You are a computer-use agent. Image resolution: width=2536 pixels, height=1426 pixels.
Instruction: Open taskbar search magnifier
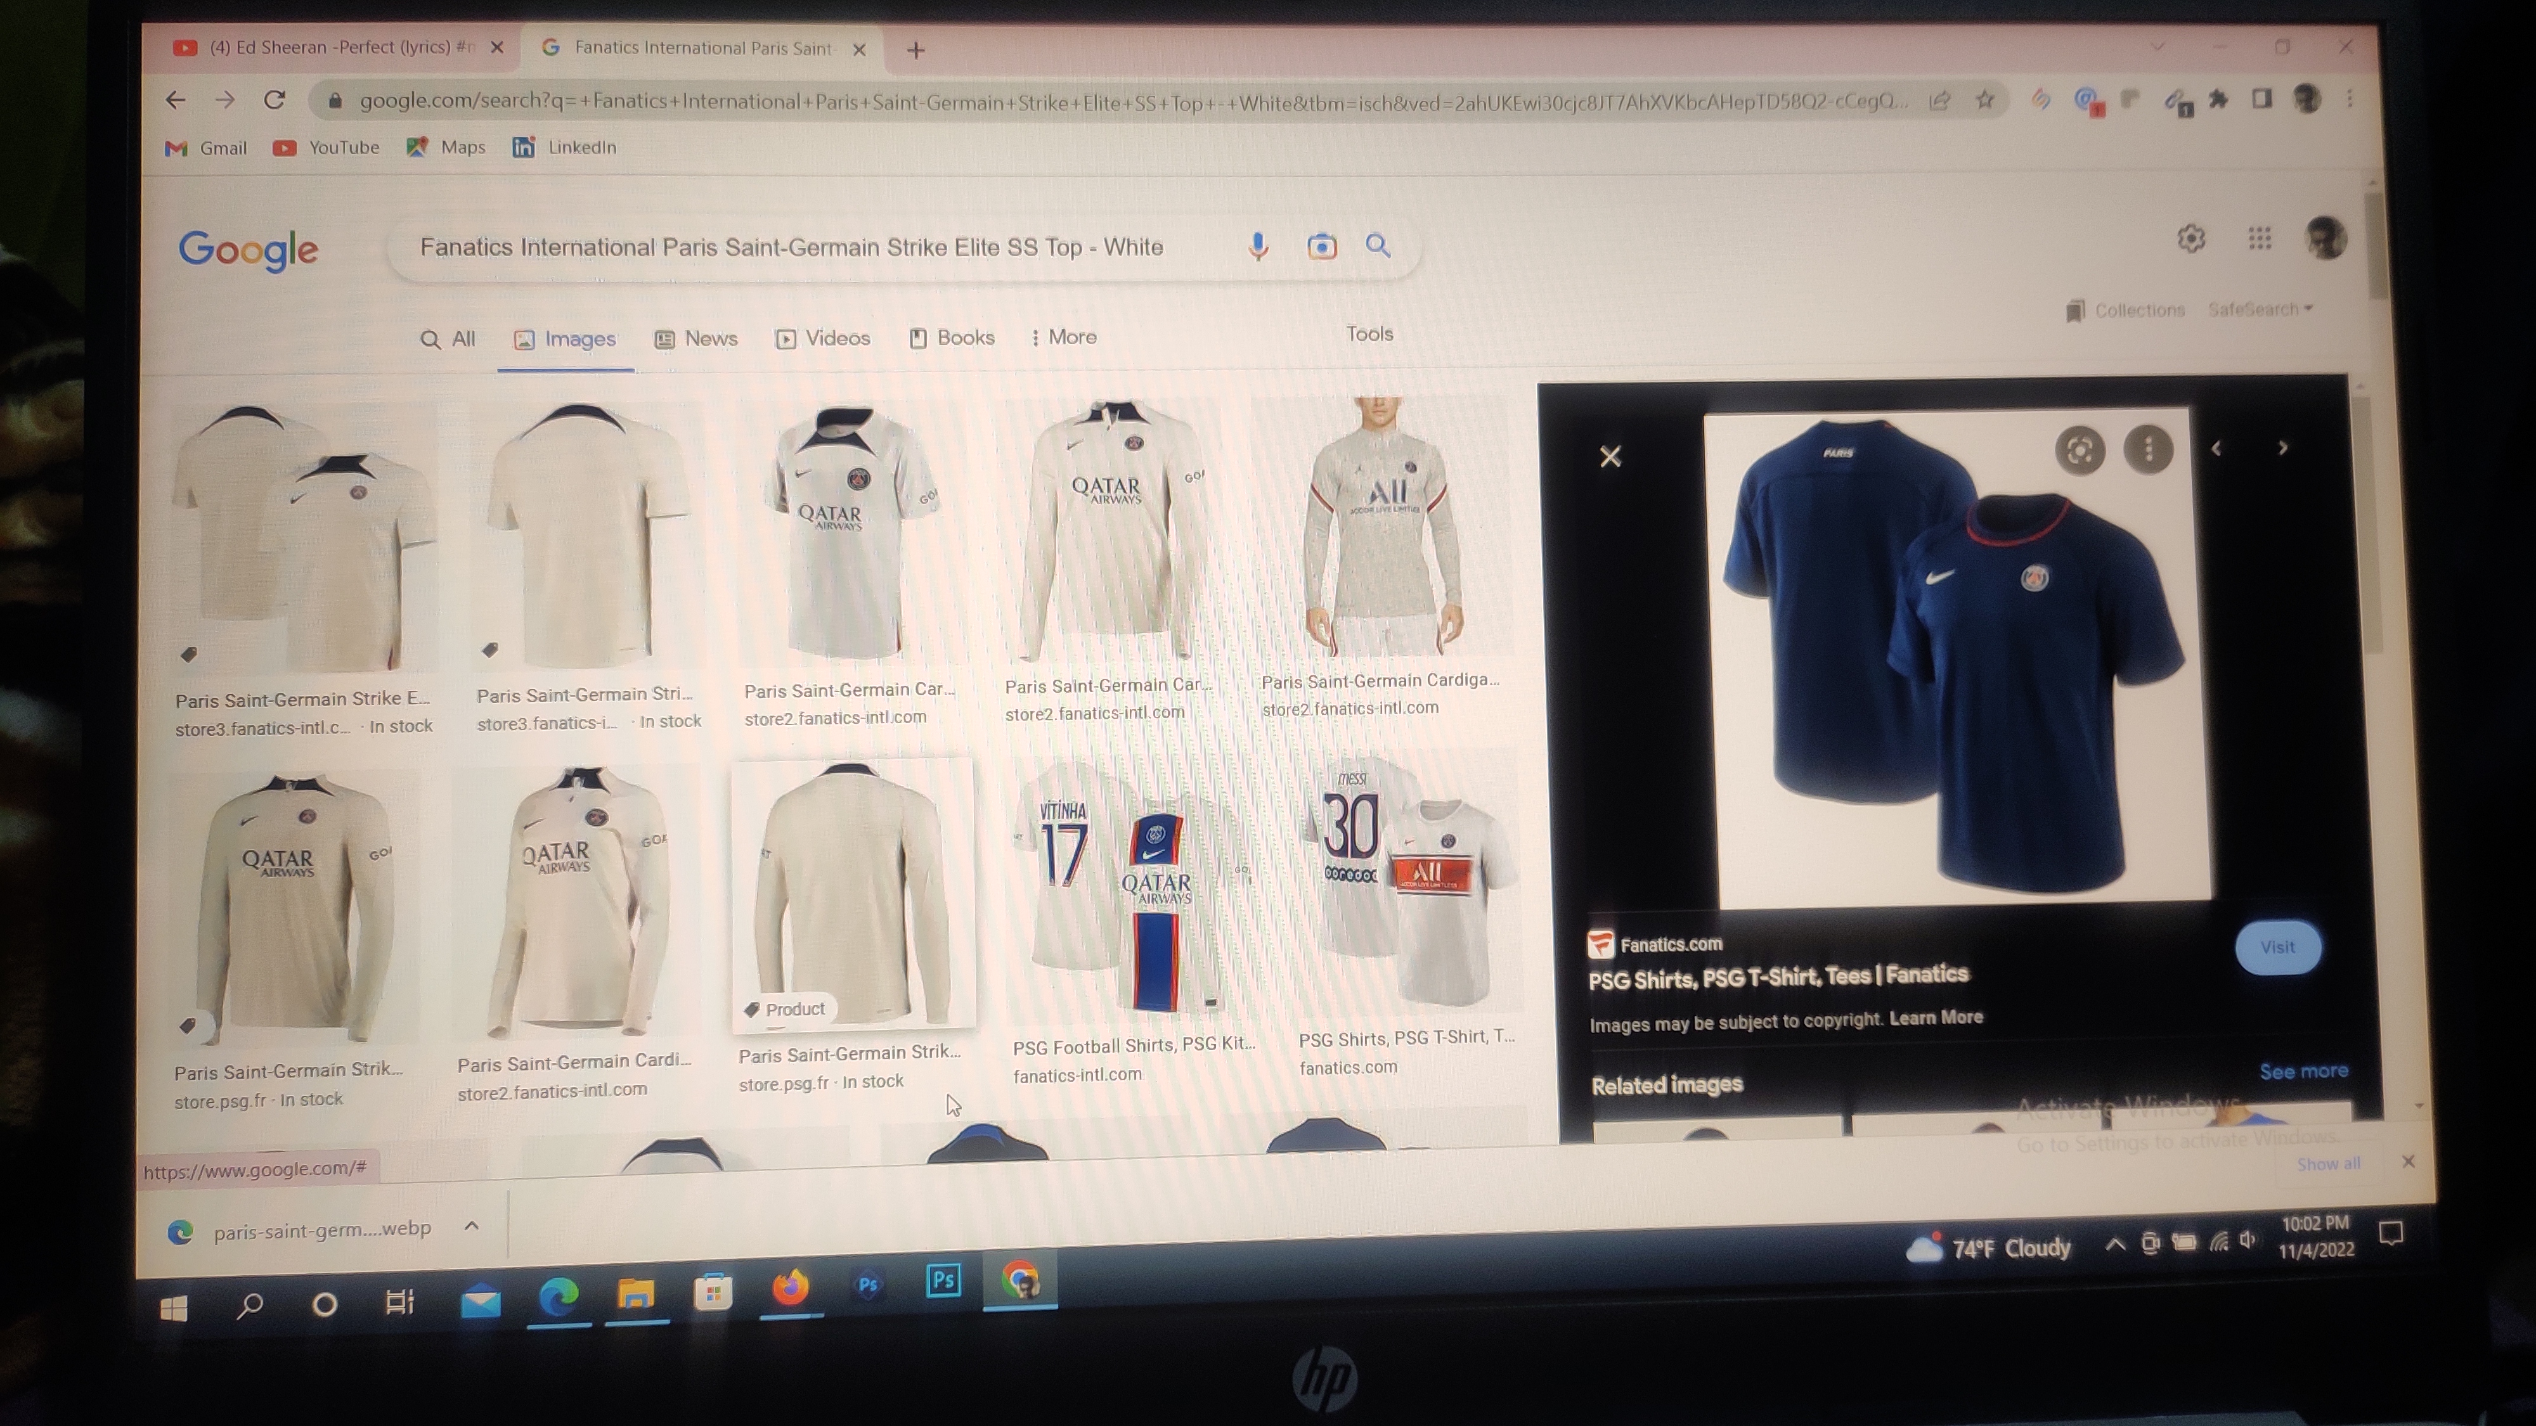tap(250, 1307)
